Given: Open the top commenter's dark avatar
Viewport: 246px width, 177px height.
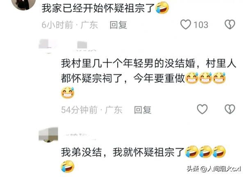Looking at the screenshot, I should click(x=23, y=5).
